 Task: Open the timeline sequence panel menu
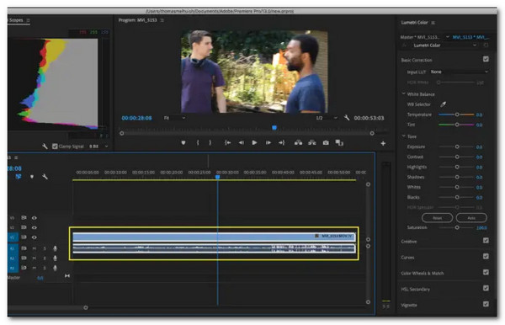pyautogui.click(x=16, y=157)
